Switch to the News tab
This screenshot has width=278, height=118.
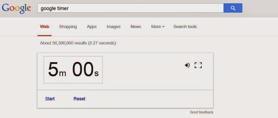tap(136, 27)
